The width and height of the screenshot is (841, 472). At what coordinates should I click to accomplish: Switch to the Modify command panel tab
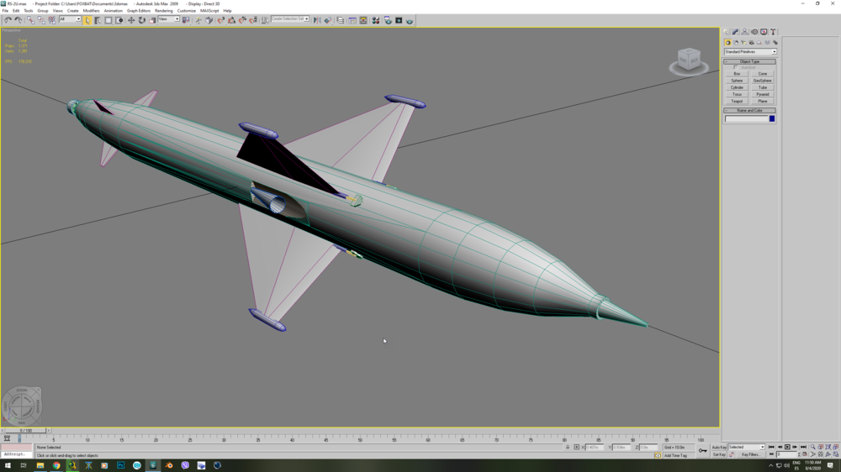[735, 32]
